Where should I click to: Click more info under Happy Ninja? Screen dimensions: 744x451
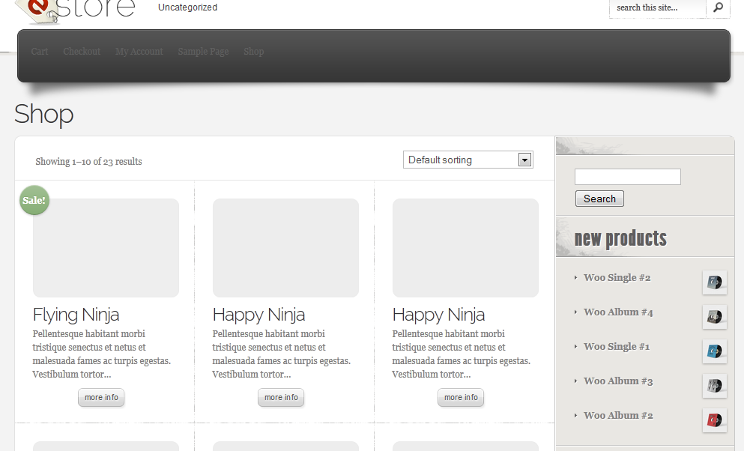click(280, 397)
